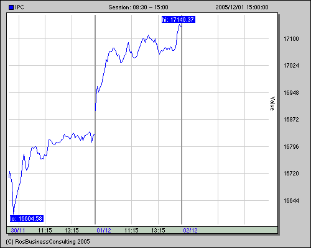Click the 16796 value axis label

(x=291, y=146)
